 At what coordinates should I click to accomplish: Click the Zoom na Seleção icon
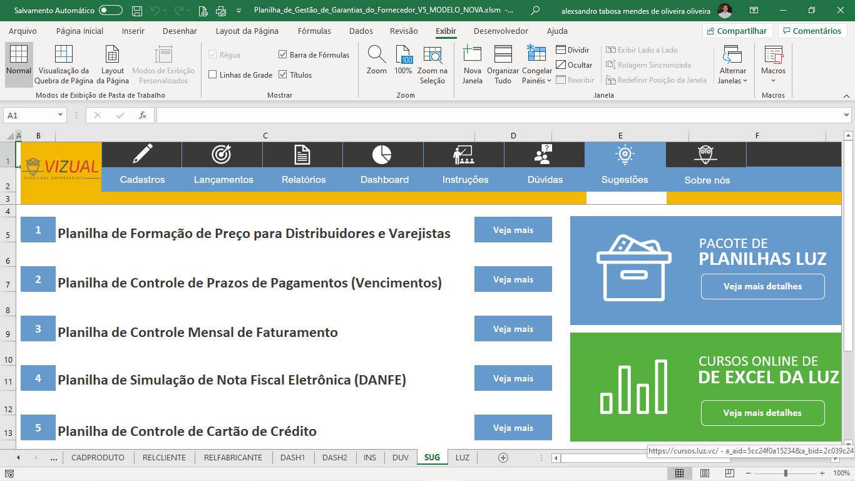tap(432, 56)
